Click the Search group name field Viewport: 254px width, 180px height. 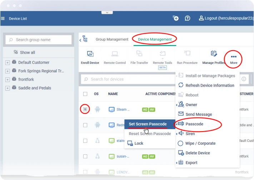tap(39, 40)
